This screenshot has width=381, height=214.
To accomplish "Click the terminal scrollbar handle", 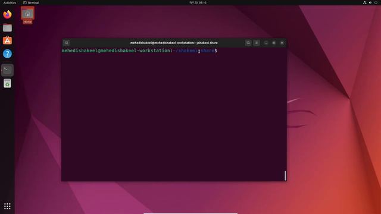I will [x=285, y=176].
